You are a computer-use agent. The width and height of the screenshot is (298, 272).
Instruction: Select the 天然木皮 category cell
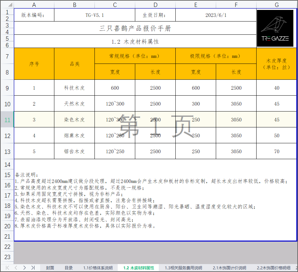[75, 104]
